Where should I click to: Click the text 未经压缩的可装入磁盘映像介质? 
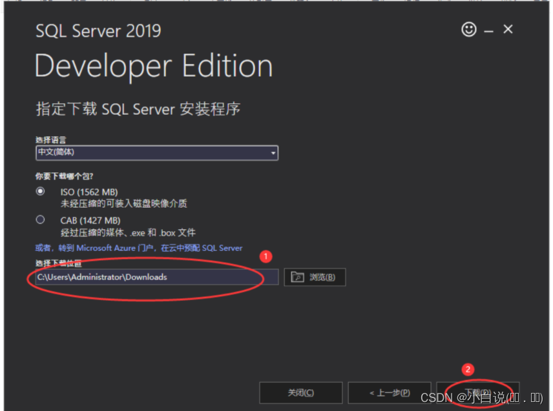[x=124, y=203]
